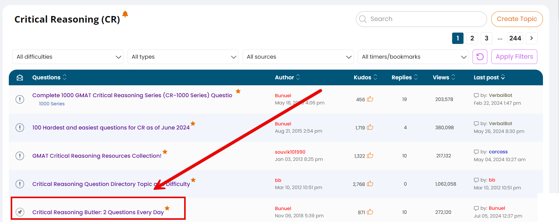Click the kudos thumbs-up icon beside 2,768
This screenshot has height=222, width=559.
click(370, 184)
